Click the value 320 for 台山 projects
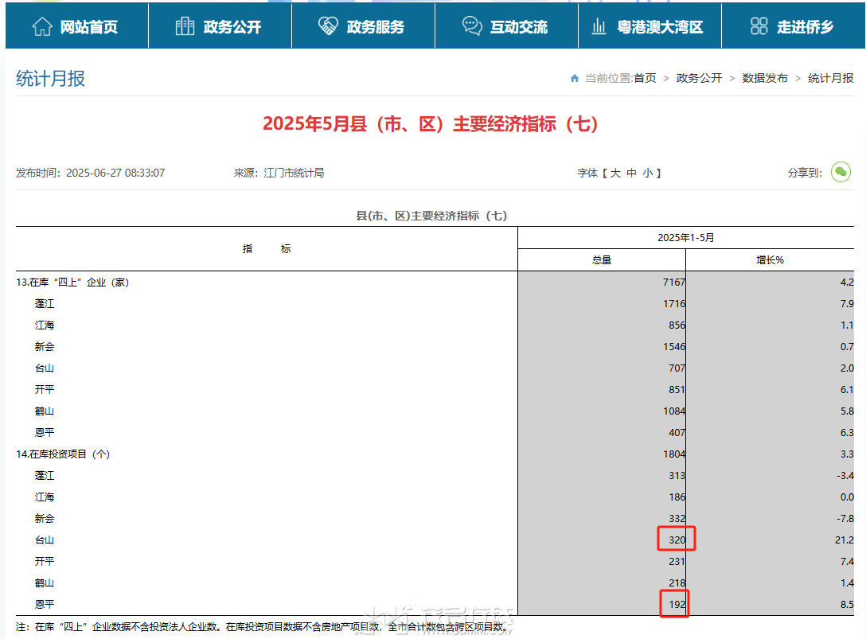Image resolution: width=866 pixels, height=639 pixels. pos(677,540)
